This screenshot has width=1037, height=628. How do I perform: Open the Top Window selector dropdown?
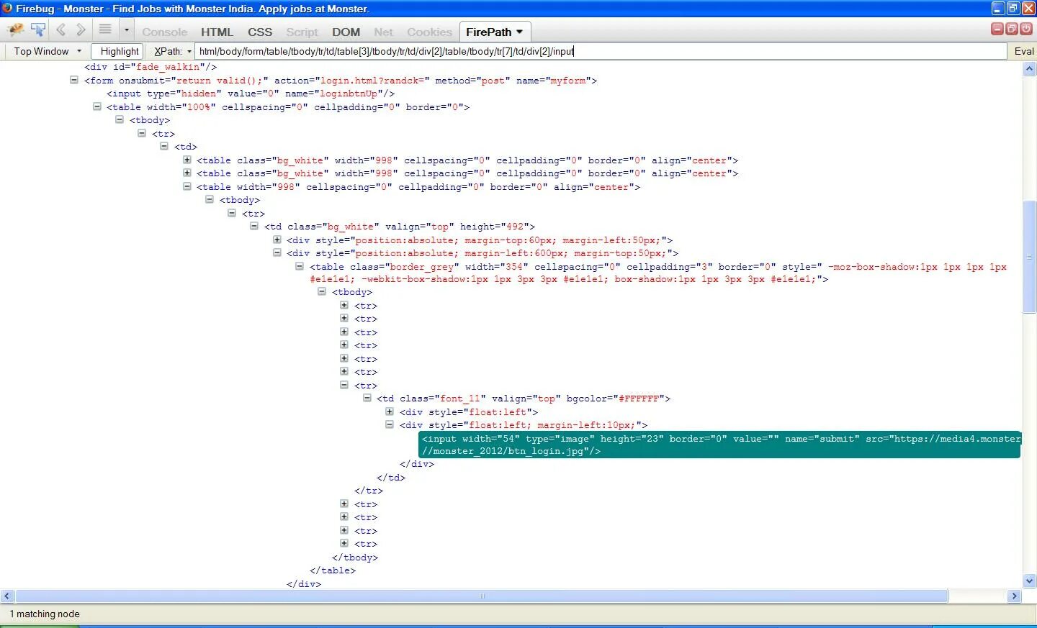point(48,51)
